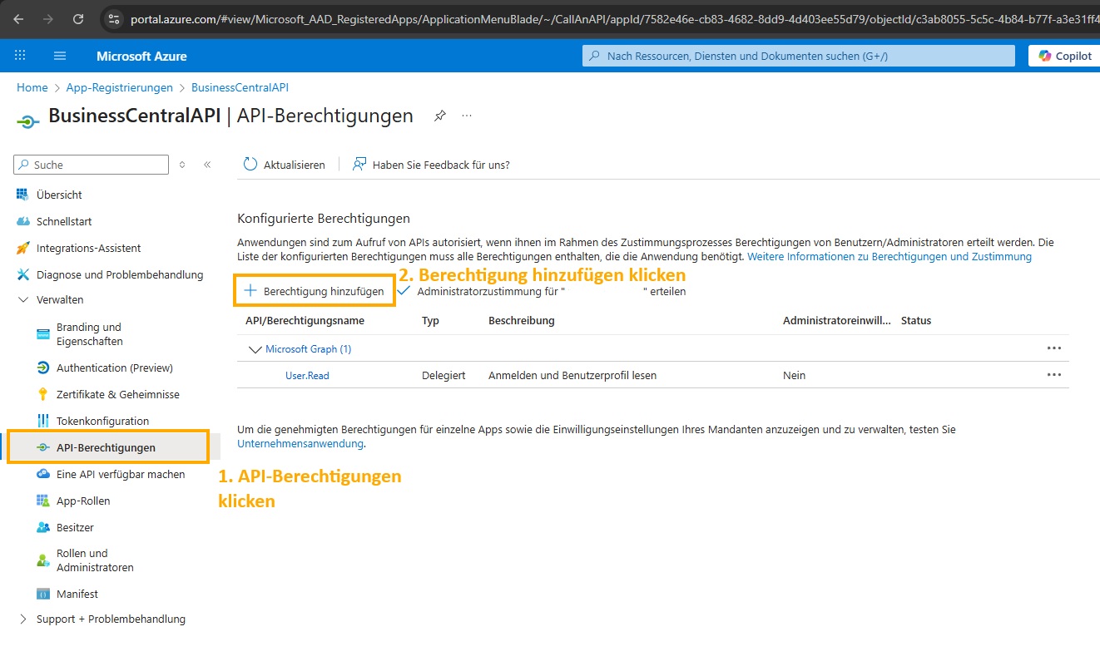
Task: Click the site info icon in address bar
Action: click(x=115, y=18)
